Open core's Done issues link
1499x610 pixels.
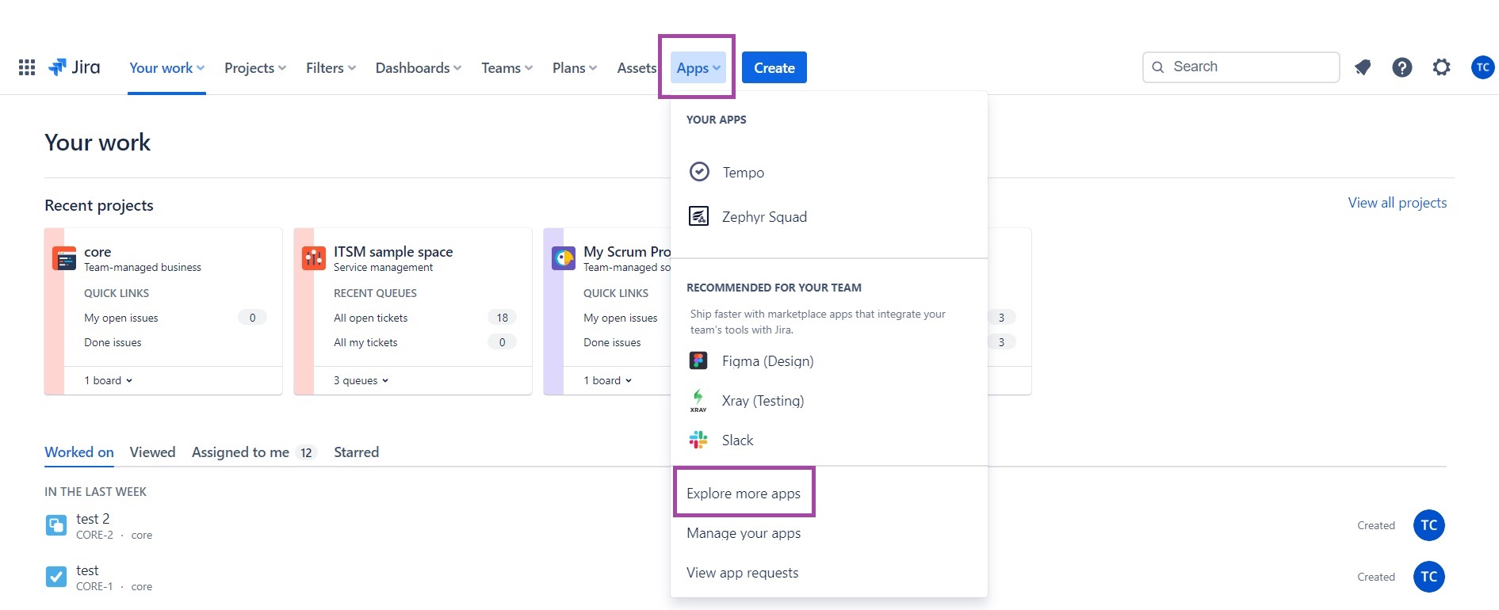click(113, 342)
